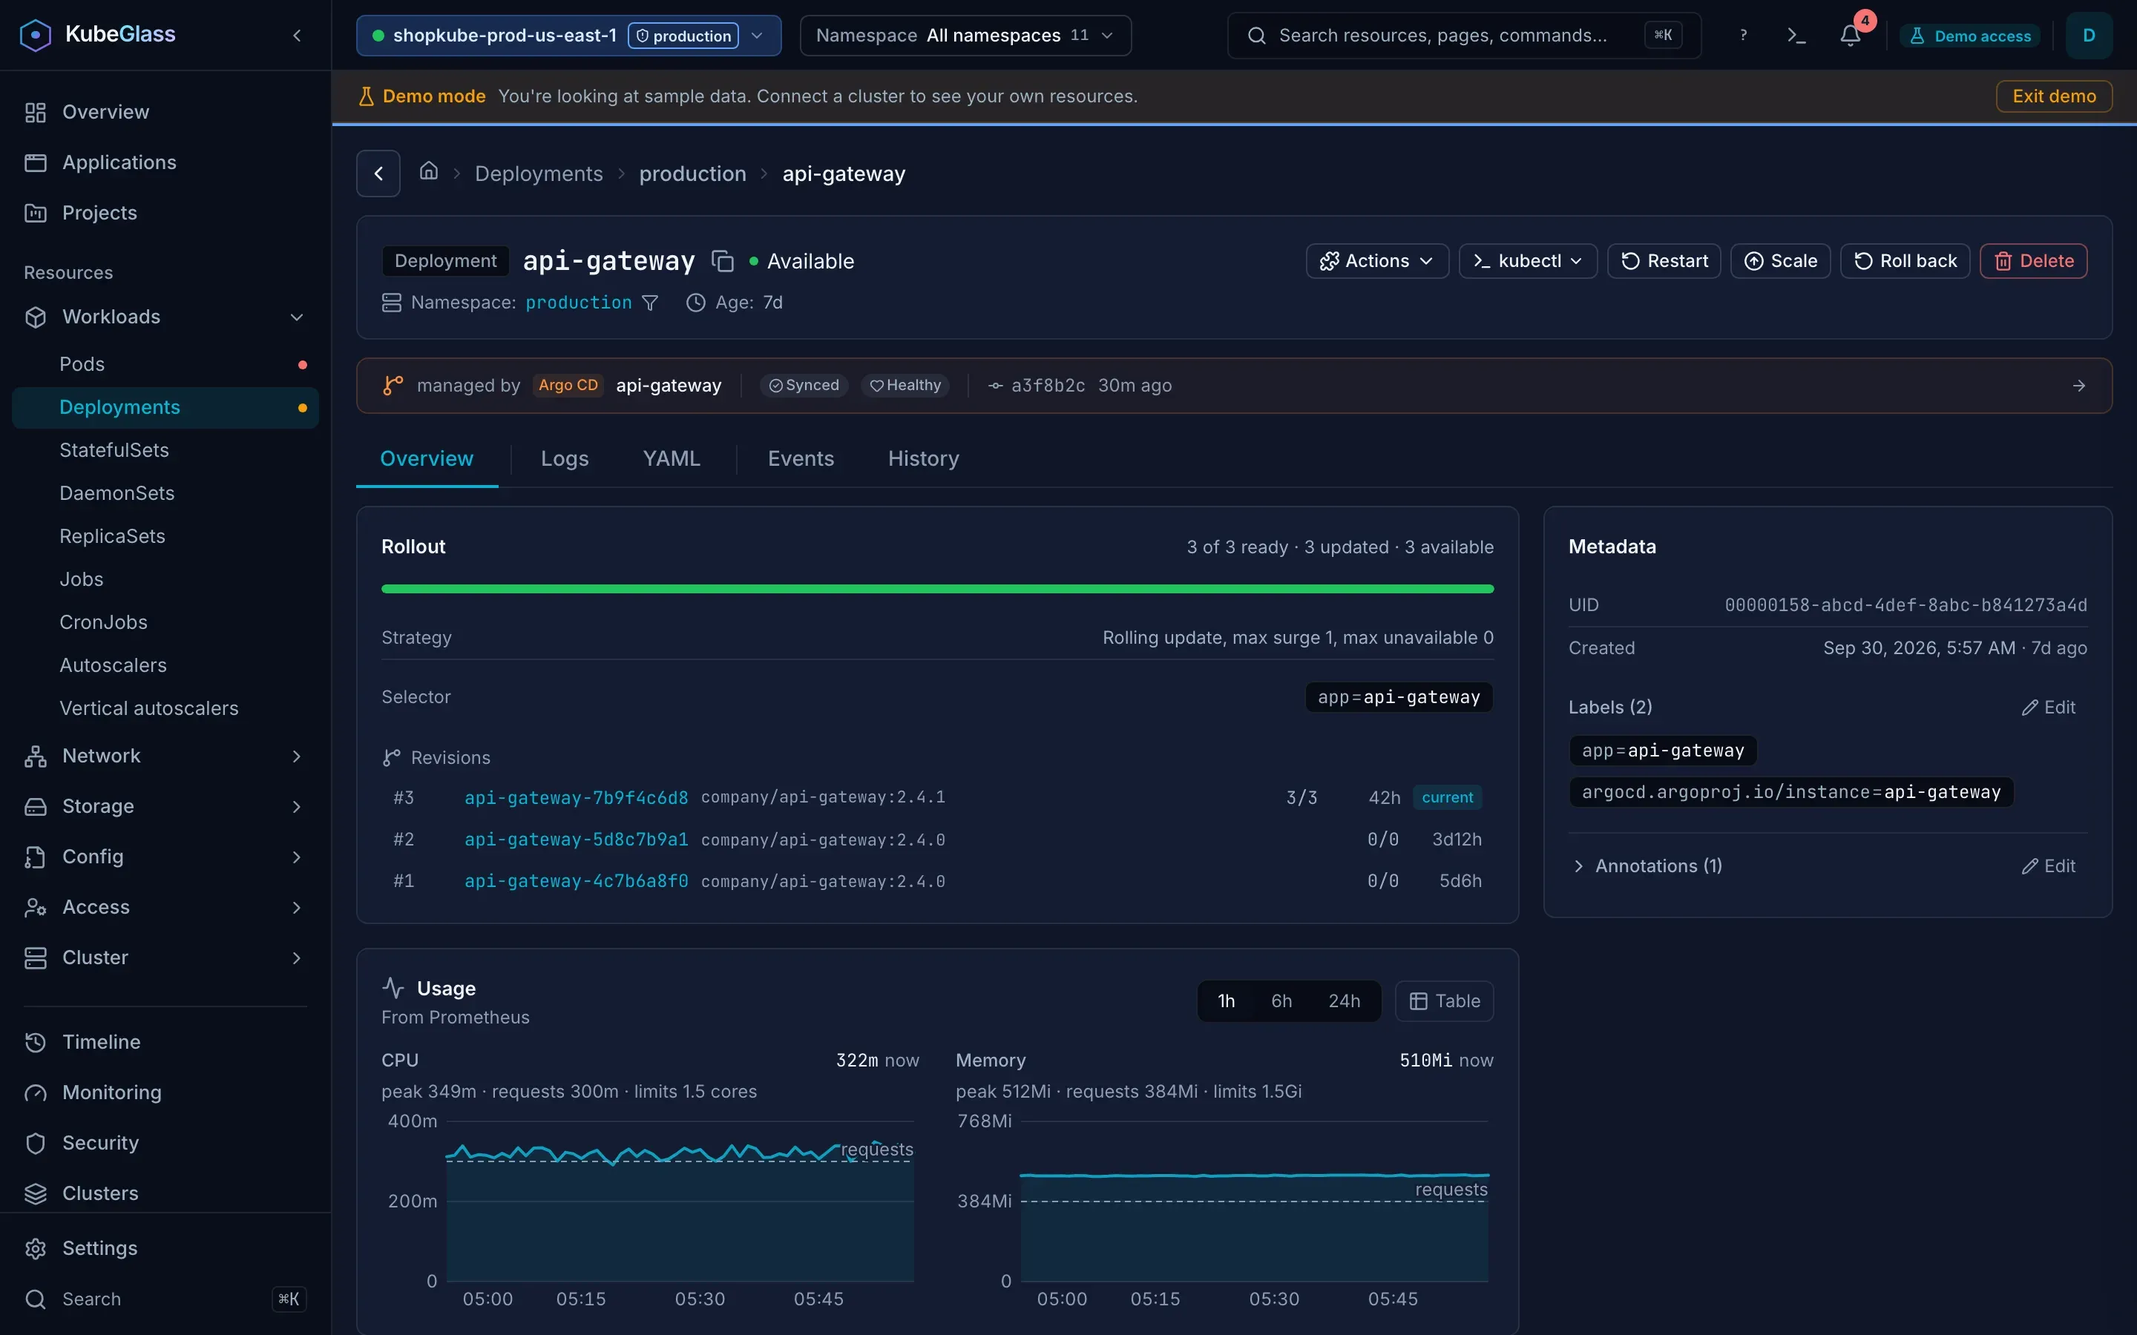Switch to the Logs tab
This screenshot has height=1335, width=2137.
click(x=564, y=458)
